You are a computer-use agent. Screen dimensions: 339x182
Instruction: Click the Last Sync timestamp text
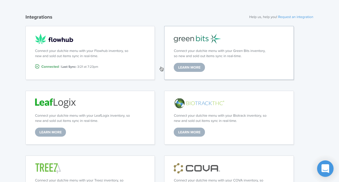pos(80,67)
